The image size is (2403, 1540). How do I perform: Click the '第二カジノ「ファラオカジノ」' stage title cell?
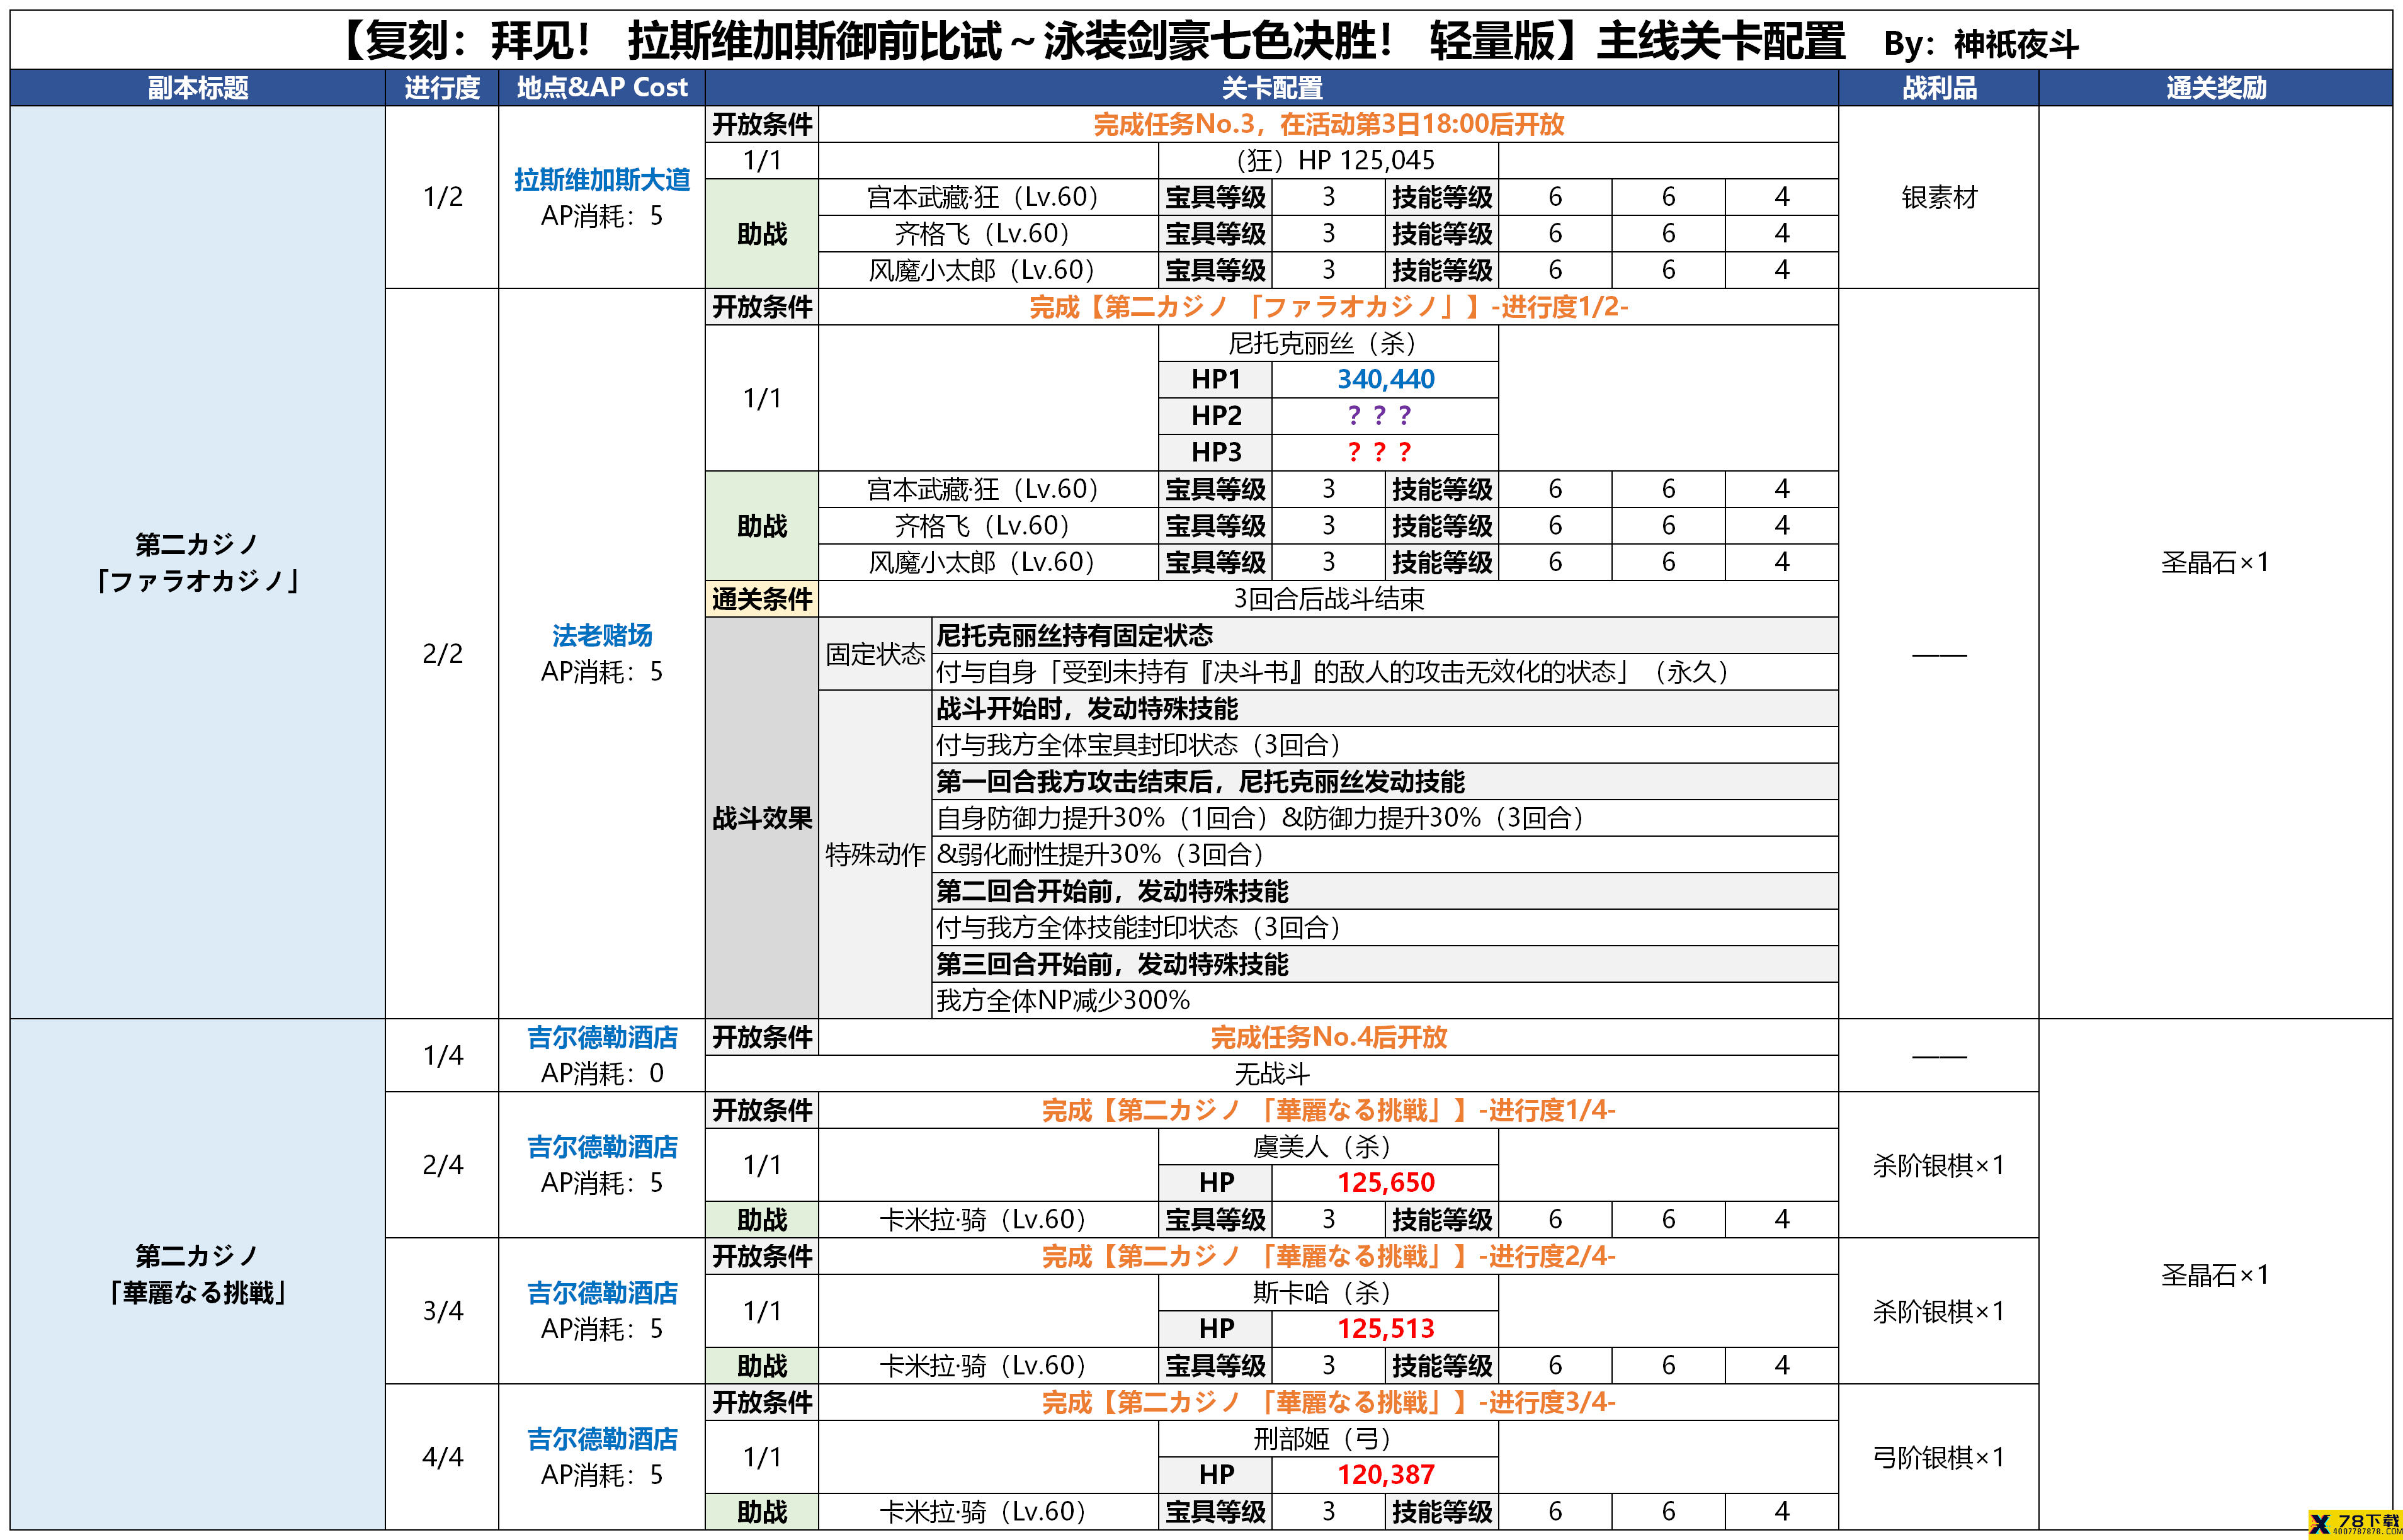198,562
